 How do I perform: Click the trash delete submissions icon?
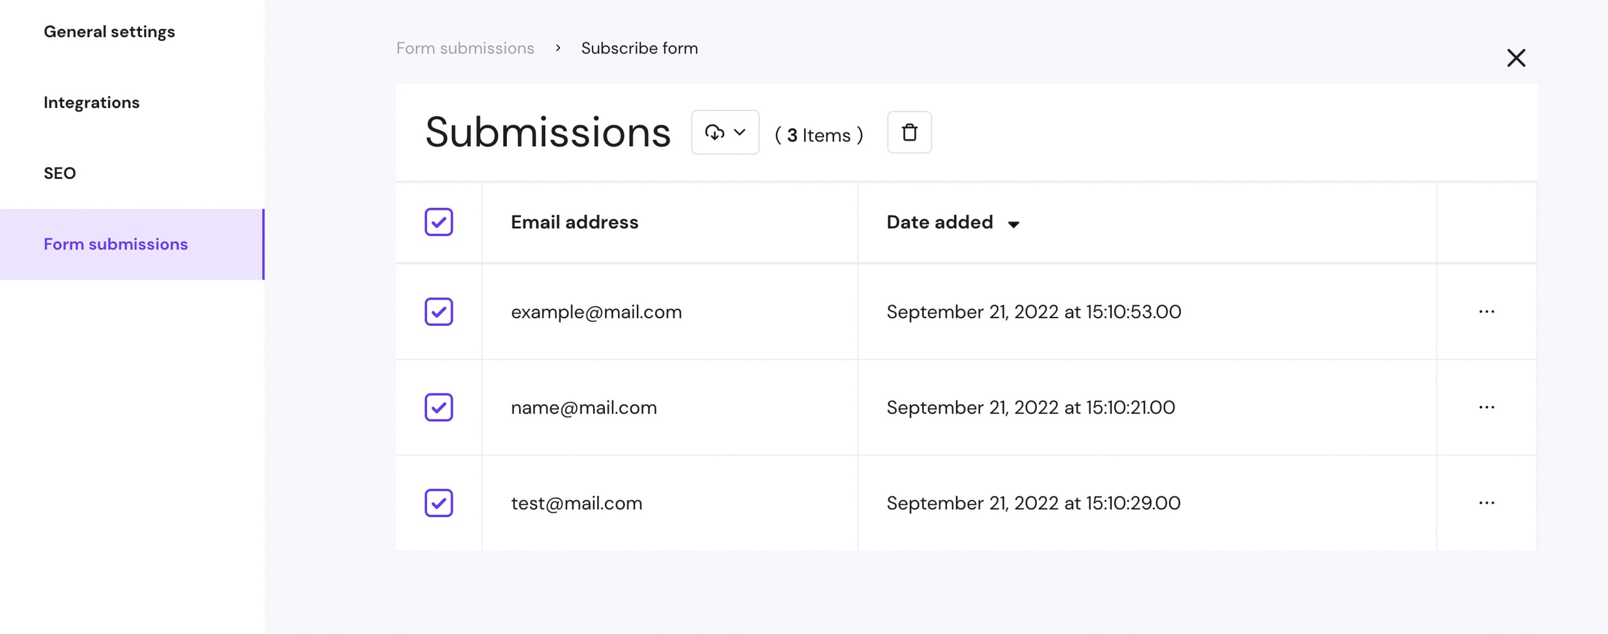(909, 132)
